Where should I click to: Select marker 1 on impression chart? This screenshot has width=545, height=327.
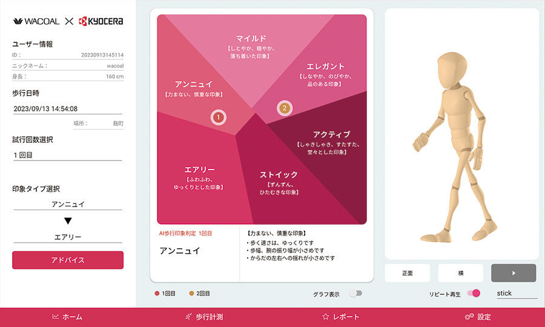pos(218,117)
